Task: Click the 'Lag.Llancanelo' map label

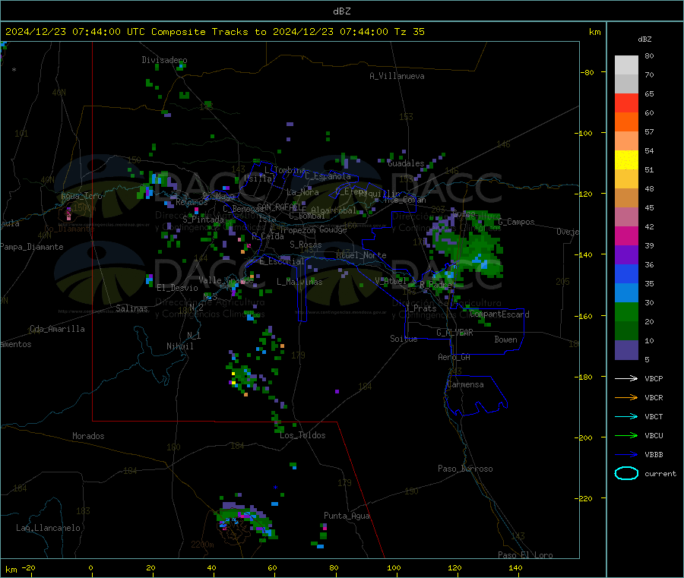Action: tap(48, 528)
